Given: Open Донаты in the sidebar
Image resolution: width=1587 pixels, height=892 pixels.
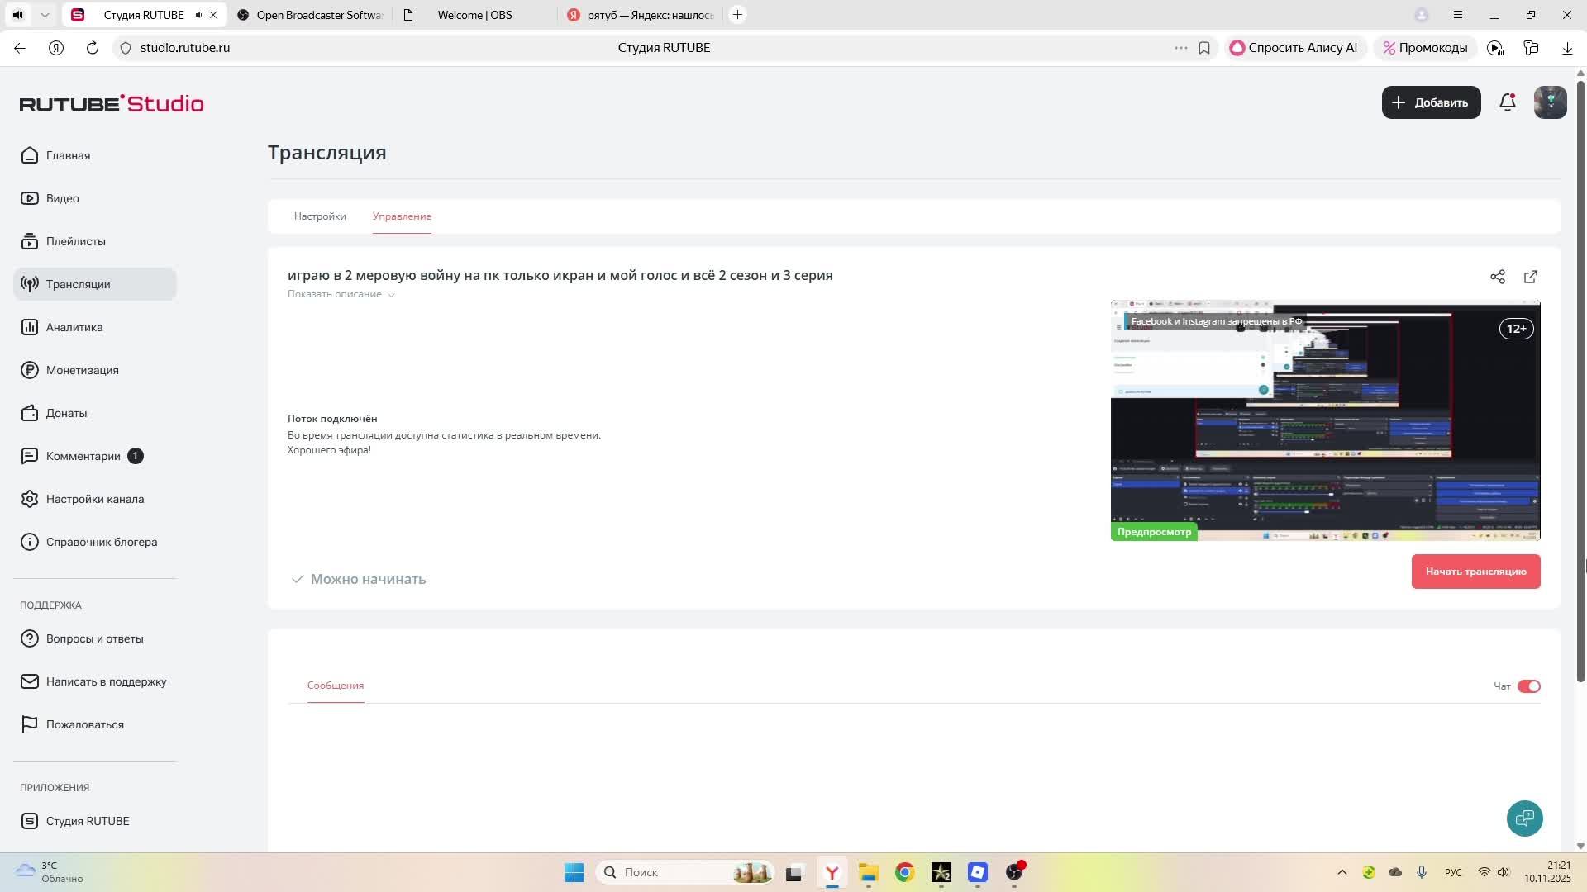Looking at the screenshot, I should pos(66,413).
